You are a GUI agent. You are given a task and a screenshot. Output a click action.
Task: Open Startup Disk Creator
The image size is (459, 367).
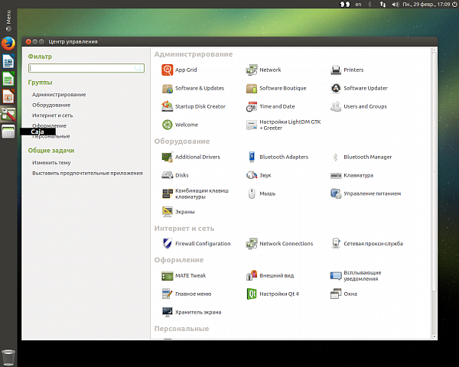coord(194,106)
